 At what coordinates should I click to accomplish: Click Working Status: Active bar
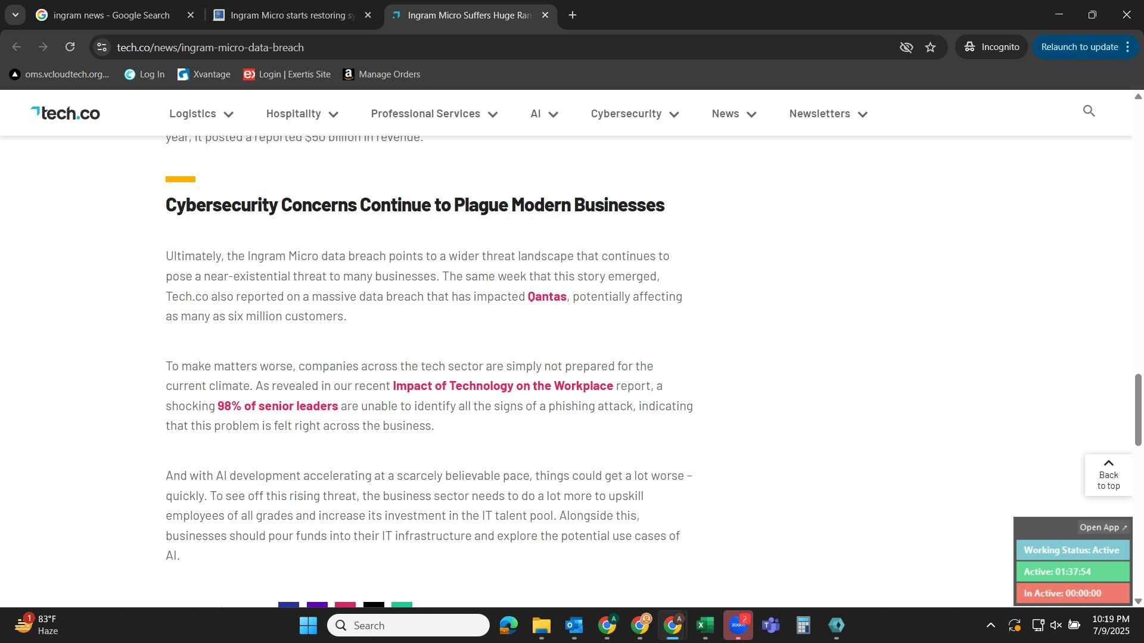pyautogui.click(x=1072, y=550)
